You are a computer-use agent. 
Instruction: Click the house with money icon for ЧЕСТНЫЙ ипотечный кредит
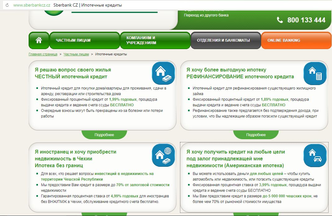coord(163,73)
